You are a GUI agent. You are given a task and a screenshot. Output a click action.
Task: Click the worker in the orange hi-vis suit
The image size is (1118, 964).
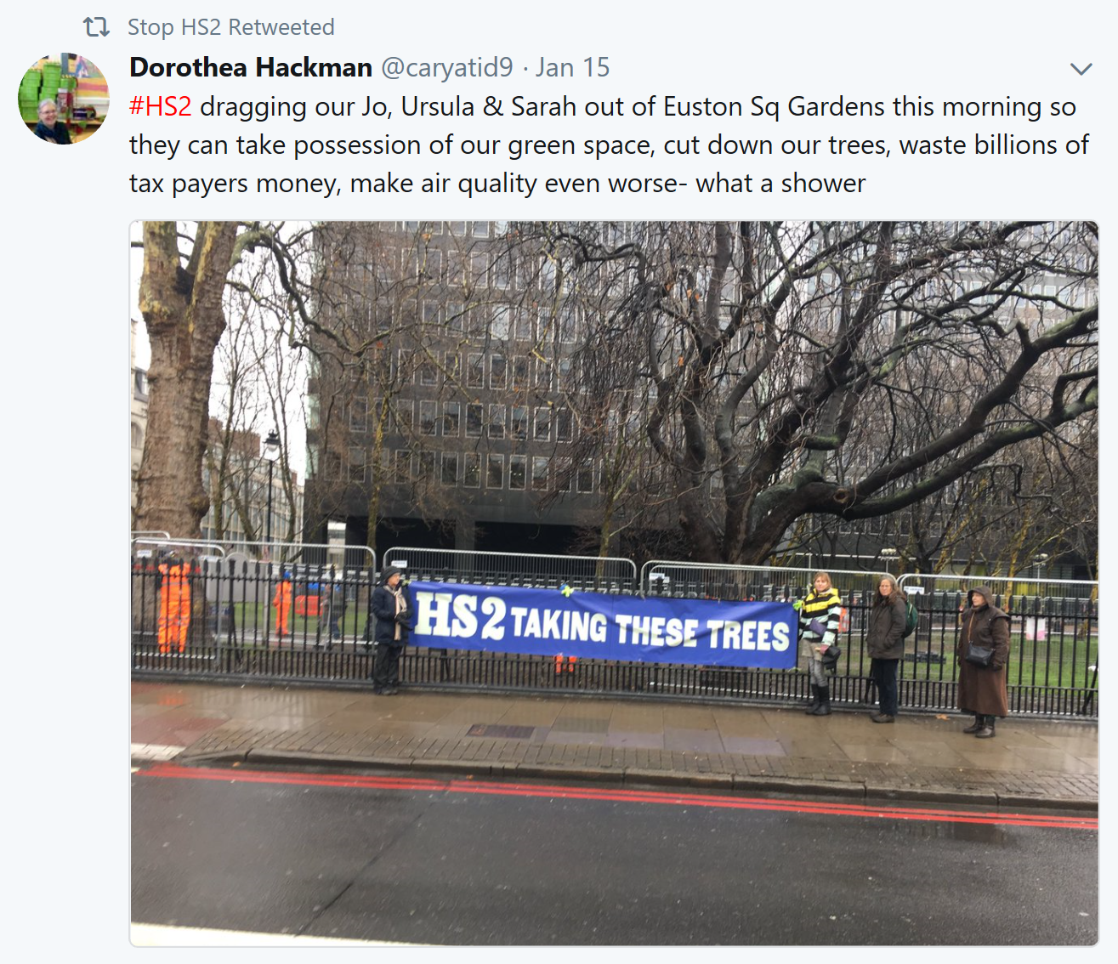(x=173, y=604)
